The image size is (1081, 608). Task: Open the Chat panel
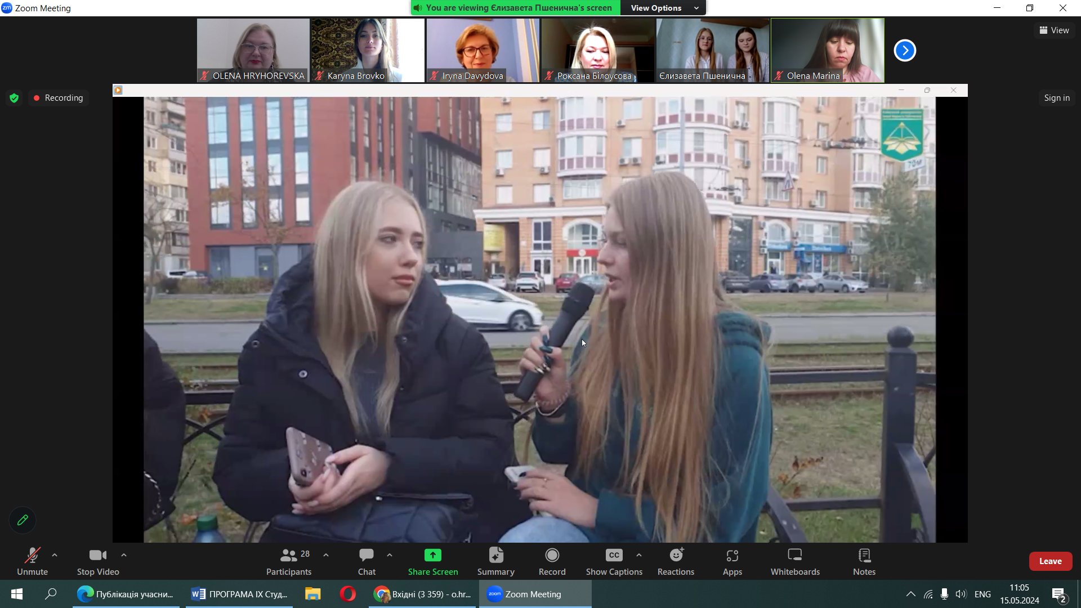(x=367, y=561)
